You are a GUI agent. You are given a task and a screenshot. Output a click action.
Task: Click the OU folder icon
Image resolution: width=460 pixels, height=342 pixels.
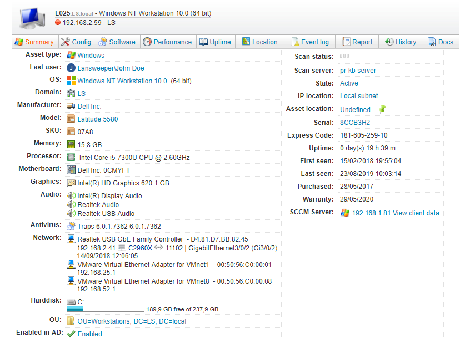(71, 321)
